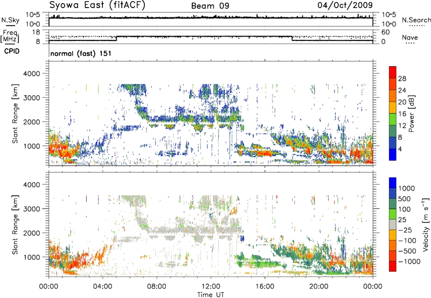
Task: Click the "3000" tick on the velocity panel
Action: 31,209
